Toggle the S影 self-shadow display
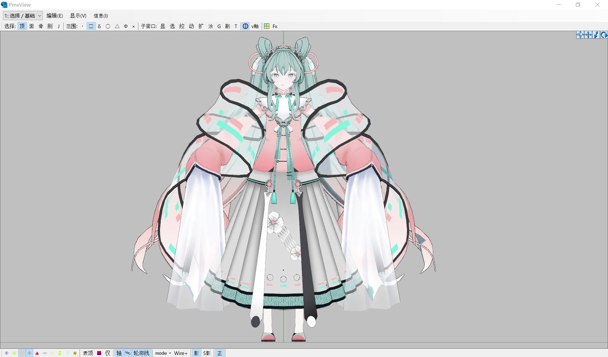The height and width of the screenshot is (357, 608). coord(207,353)
